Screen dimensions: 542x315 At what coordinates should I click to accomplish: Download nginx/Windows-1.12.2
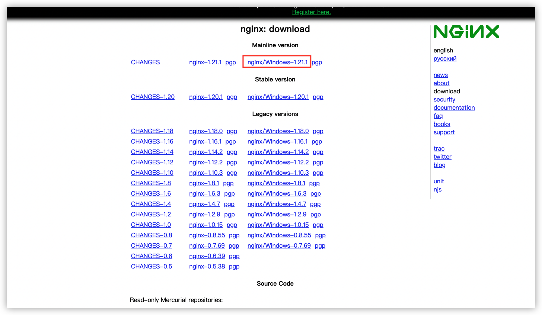(x=278, y=163)
